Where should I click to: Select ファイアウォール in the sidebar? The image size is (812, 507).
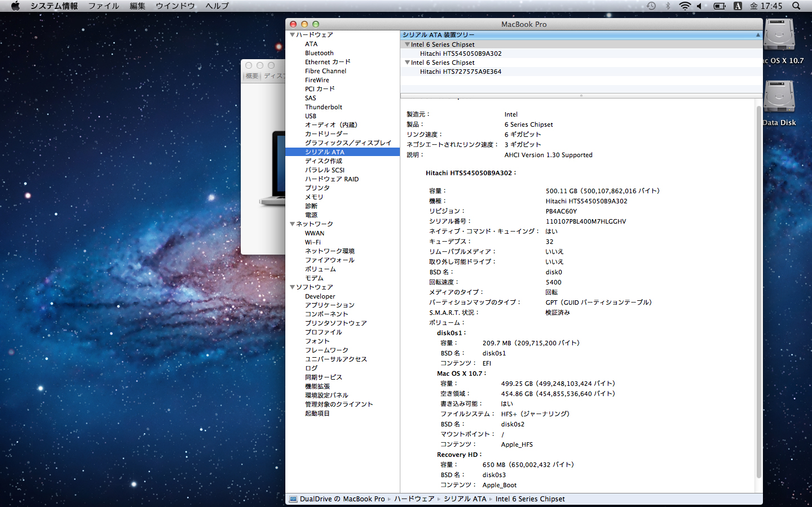(x=330, y=260)
